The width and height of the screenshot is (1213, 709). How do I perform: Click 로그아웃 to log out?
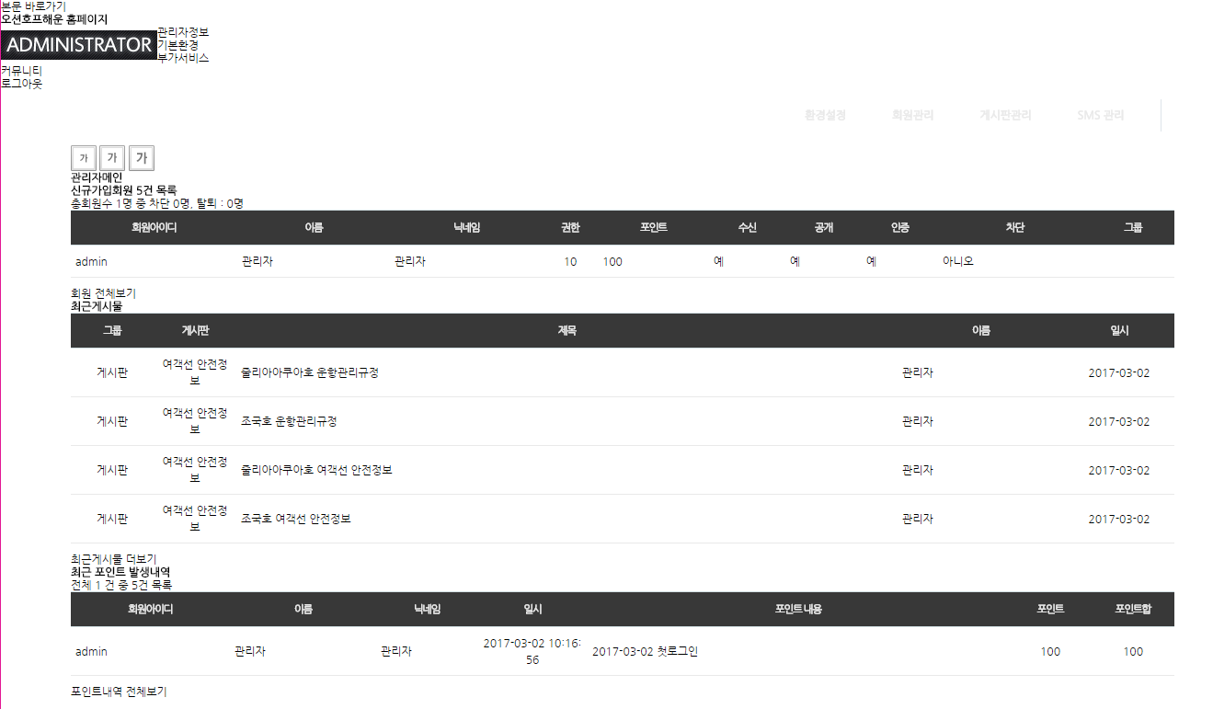22,84
